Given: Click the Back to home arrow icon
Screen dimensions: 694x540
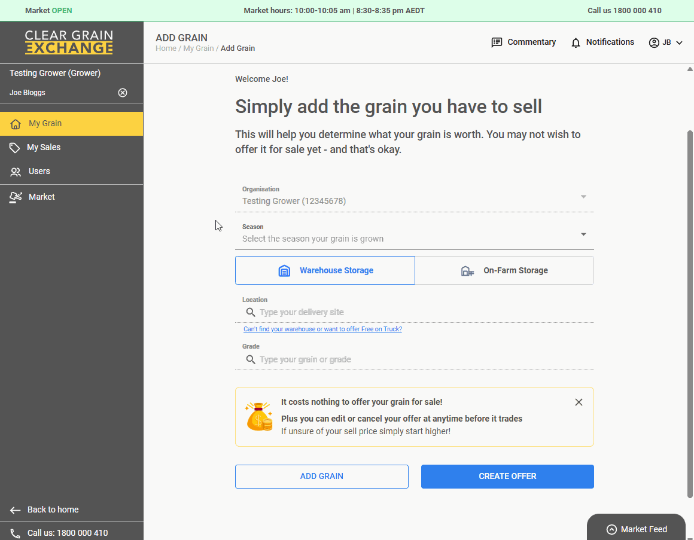Looking at the screenshot, I should click(15, 510).
